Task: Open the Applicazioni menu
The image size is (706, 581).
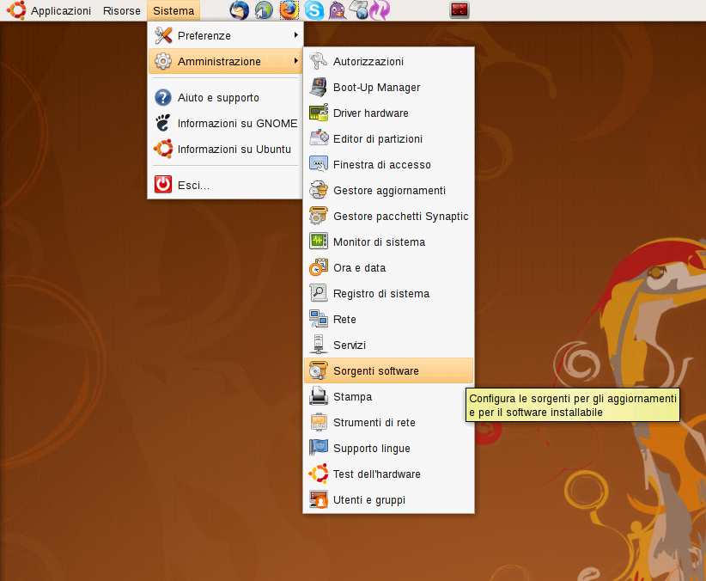Action: tap(60, 10)
